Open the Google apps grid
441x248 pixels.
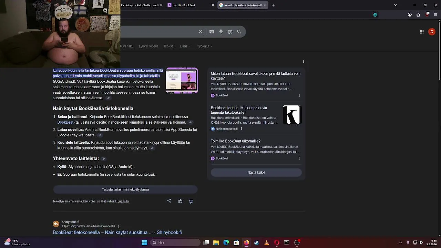click(x=422, y=32)
